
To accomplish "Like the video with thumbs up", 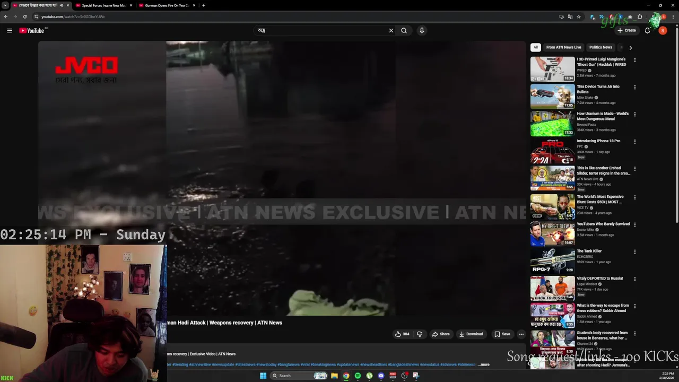I will click(402, 334).
